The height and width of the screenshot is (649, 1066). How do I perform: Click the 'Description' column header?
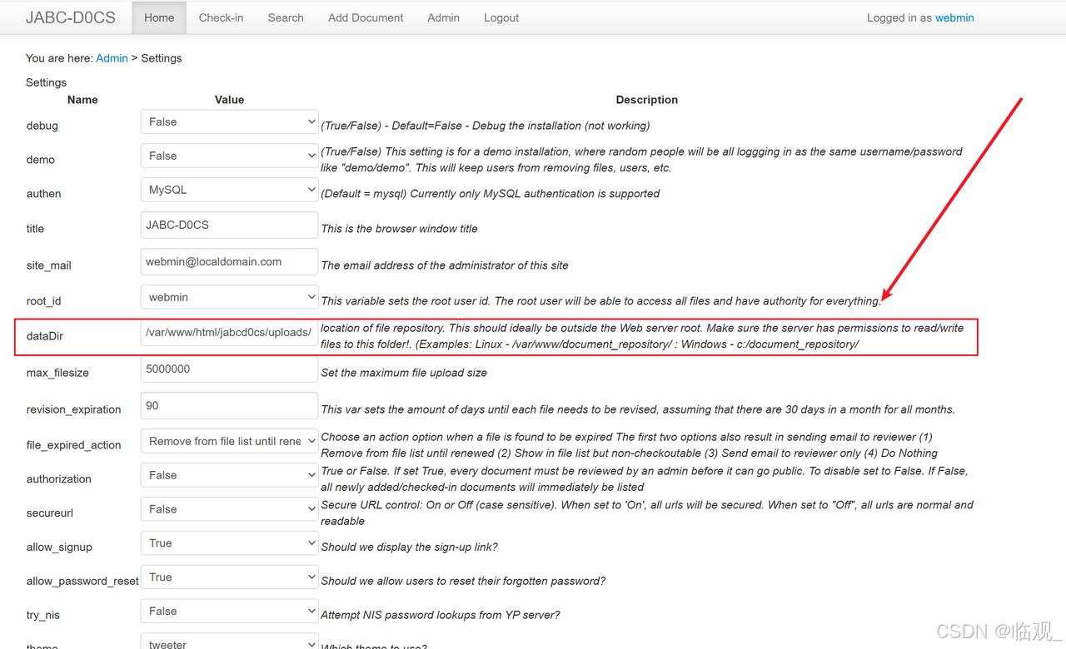click(x=647, y=100)
